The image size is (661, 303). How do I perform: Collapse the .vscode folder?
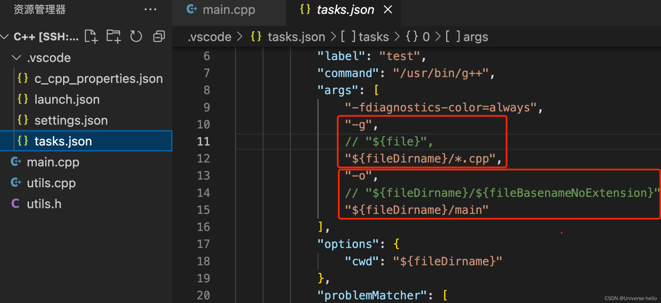[16, 58]
